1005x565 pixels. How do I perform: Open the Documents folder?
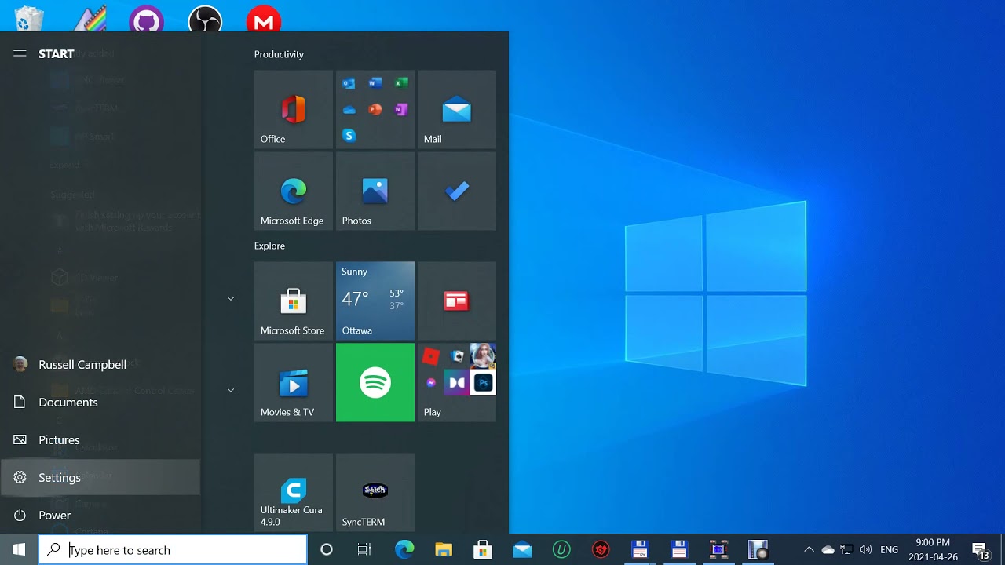(100, 402)
